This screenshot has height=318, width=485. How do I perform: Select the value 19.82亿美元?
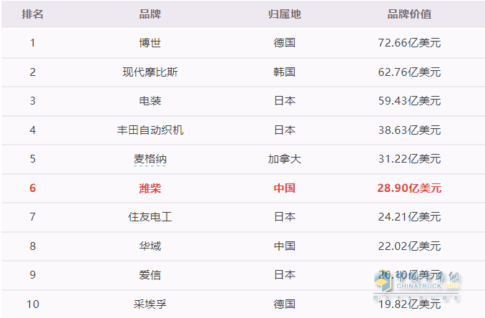click(409, 304)
